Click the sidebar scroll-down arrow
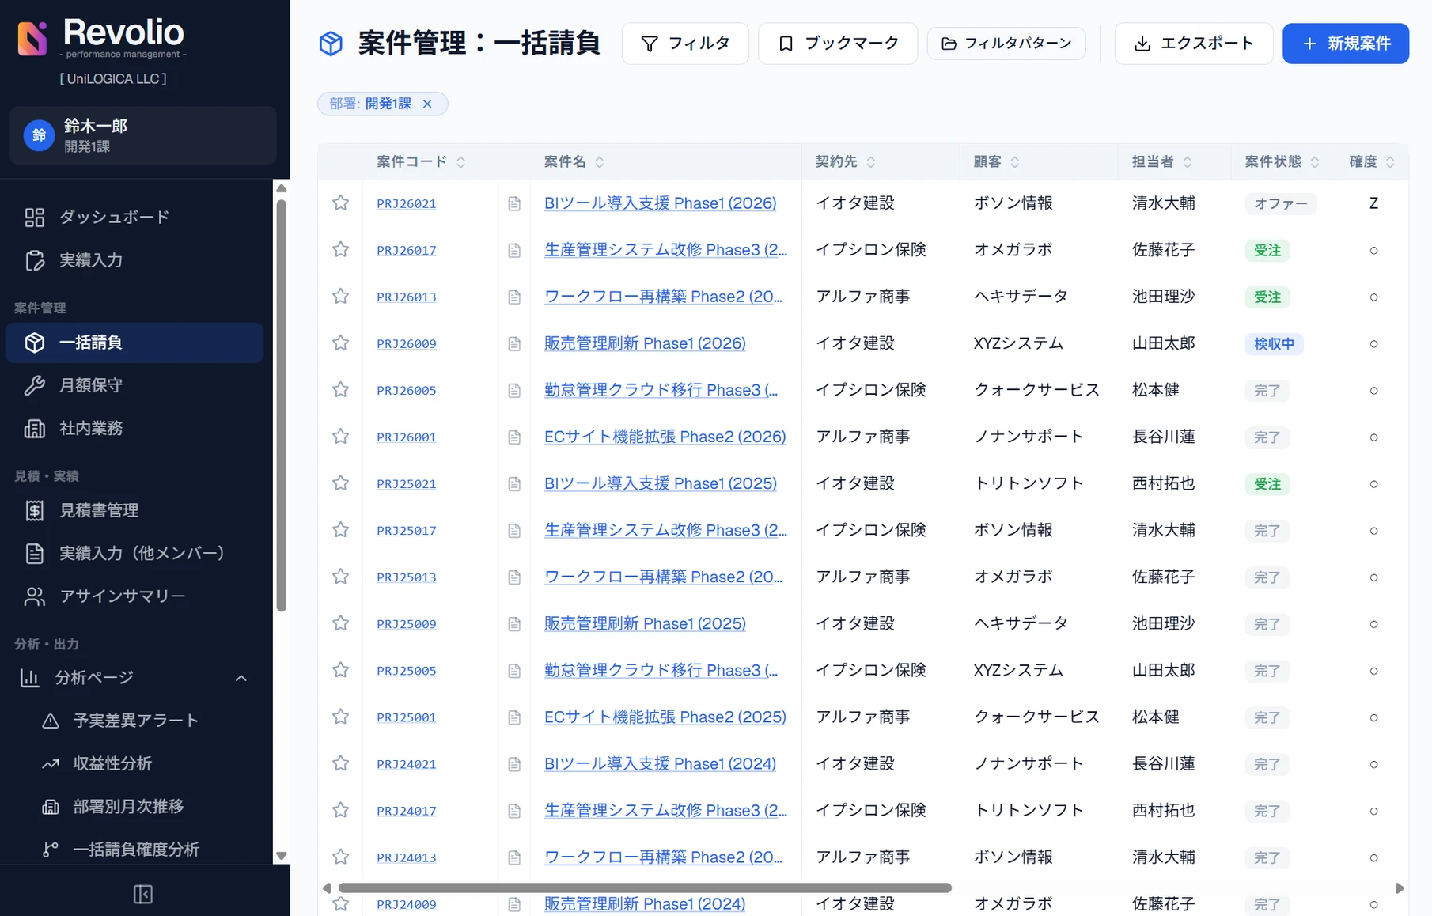1432x916 pixels. (281, 856)
